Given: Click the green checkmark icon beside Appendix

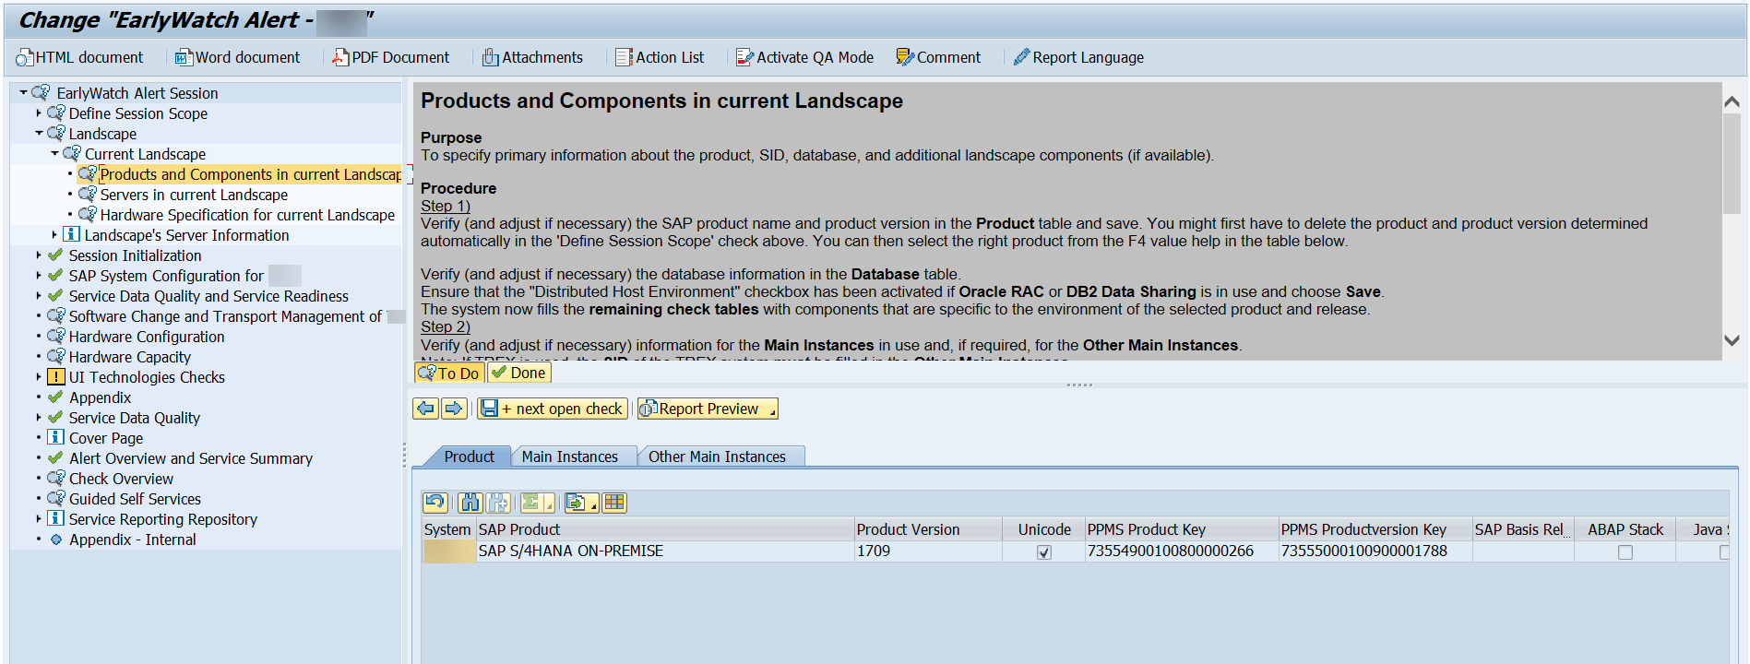Looking at the screenshot, I should pyautogui.click(x=55, y=397).
